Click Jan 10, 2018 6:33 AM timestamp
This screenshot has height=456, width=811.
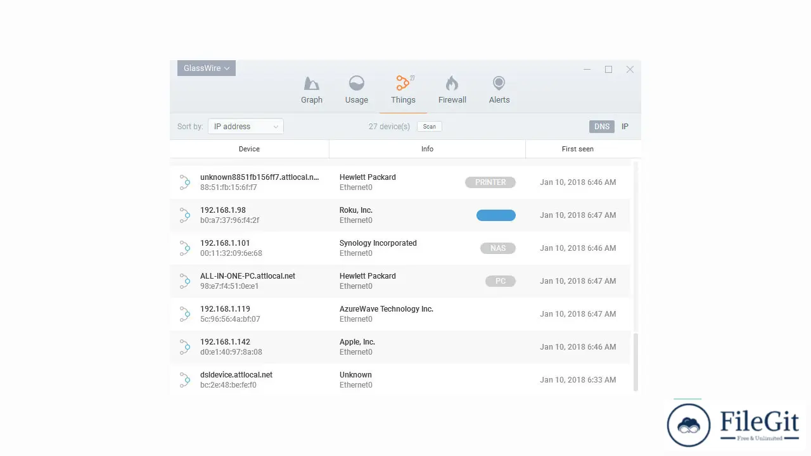coord(578,380)
